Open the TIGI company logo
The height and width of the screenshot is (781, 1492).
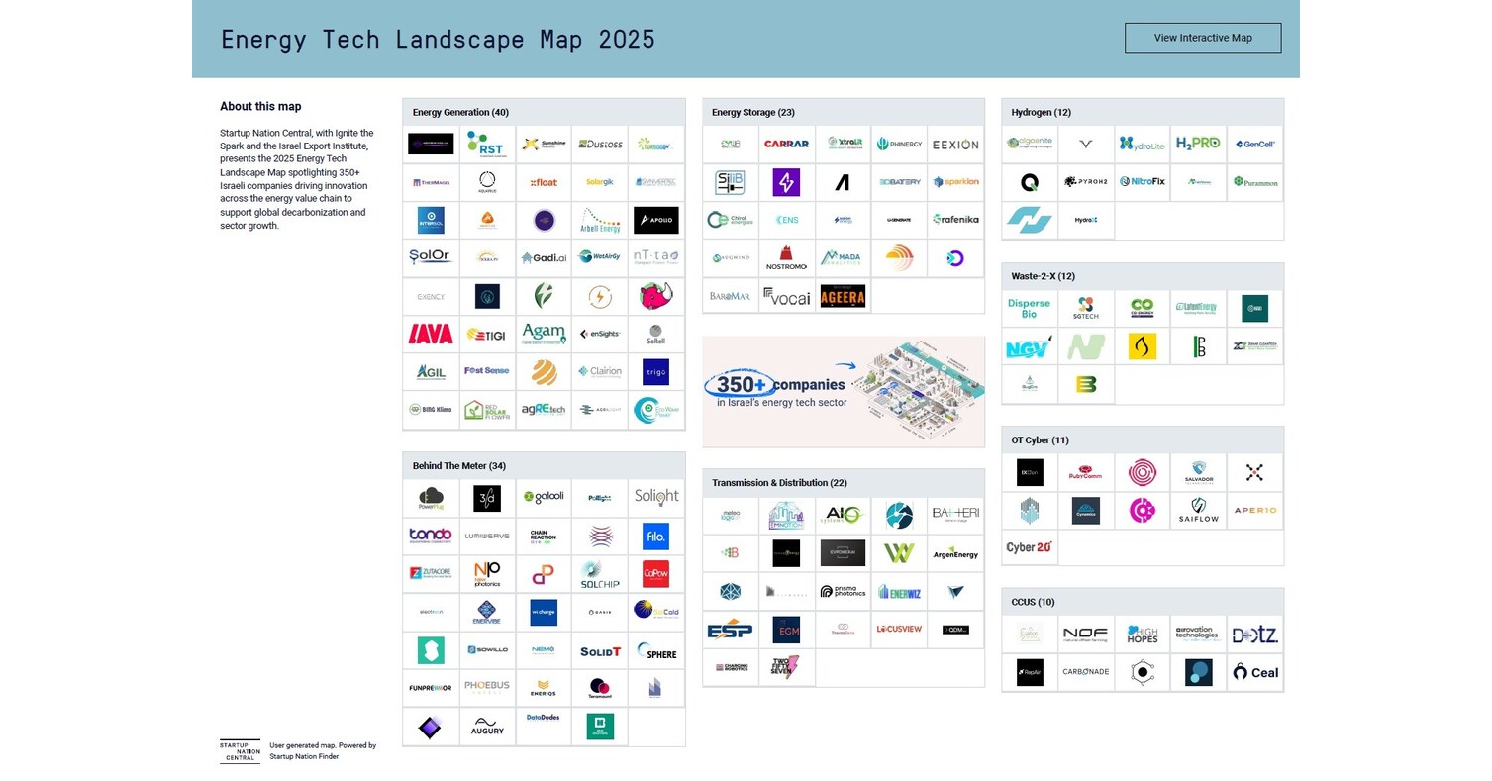point(486,335)
